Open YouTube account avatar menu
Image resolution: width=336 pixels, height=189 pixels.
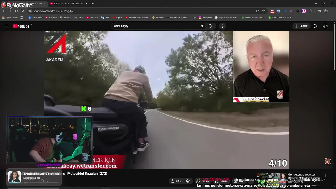[x=325, y=26]
